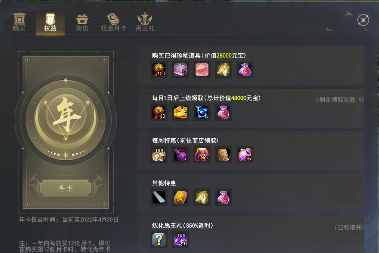Click the medal icon with quantity 120
Screen dimensions: 379x253
tap(159, 70)
